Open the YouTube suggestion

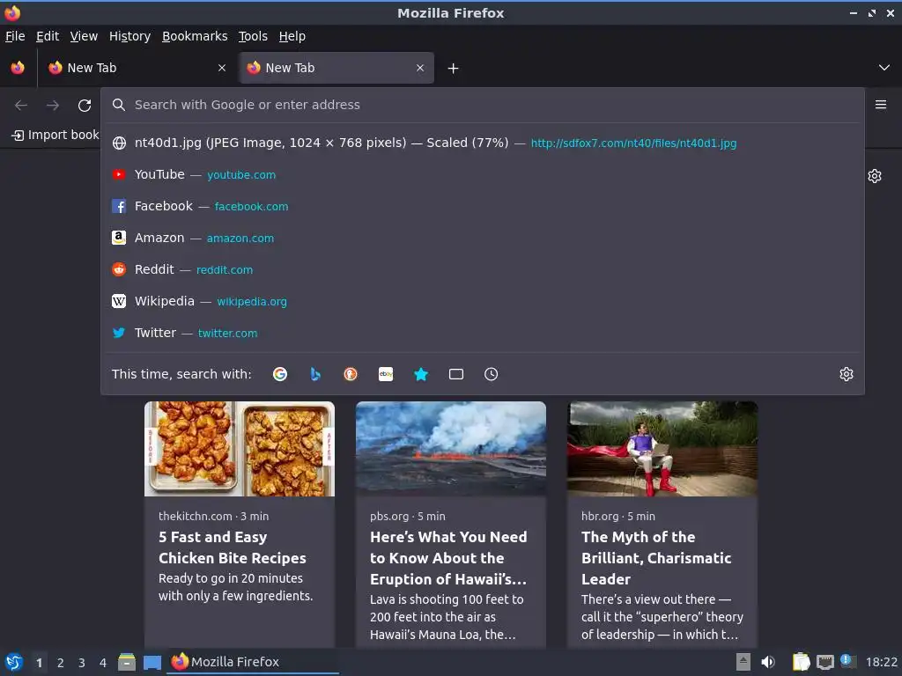click(x=483, y=175)
